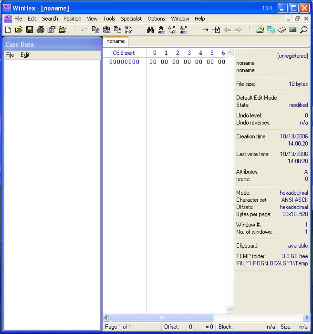Save the file via the floppy disk icon
Screen dimensions: 313x334
pos(29,30)
